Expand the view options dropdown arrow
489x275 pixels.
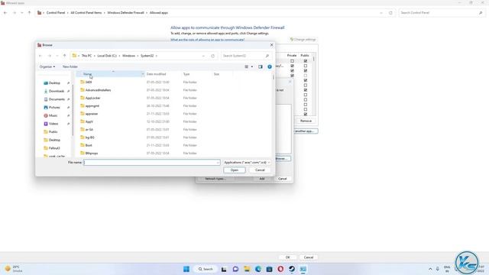click(252, 66)
